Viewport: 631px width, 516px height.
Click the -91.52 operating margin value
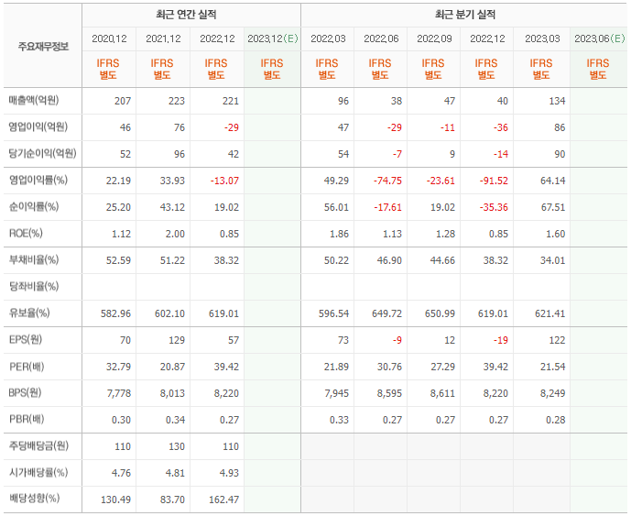[x=494, y=181]
